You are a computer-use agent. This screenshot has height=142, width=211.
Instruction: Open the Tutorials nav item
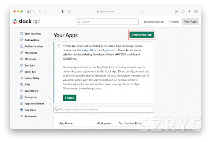pyautogui.click(x=174, y=22)
